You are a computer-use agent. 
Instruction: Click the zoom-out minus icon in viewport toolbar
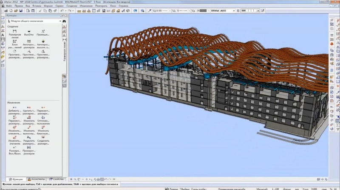pyautogui.click(x=83, y=179)
